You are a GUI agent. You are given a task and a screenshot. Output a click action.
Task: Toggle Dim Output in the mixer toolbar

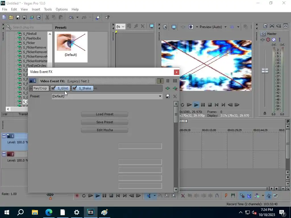[x=279, y=26]
